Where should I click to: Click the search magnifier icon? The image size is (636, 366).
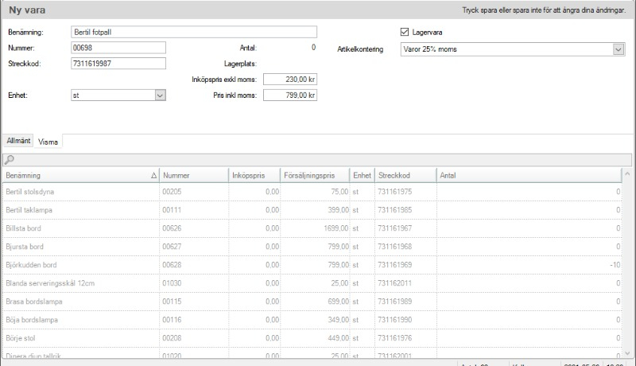click(10, 159)
